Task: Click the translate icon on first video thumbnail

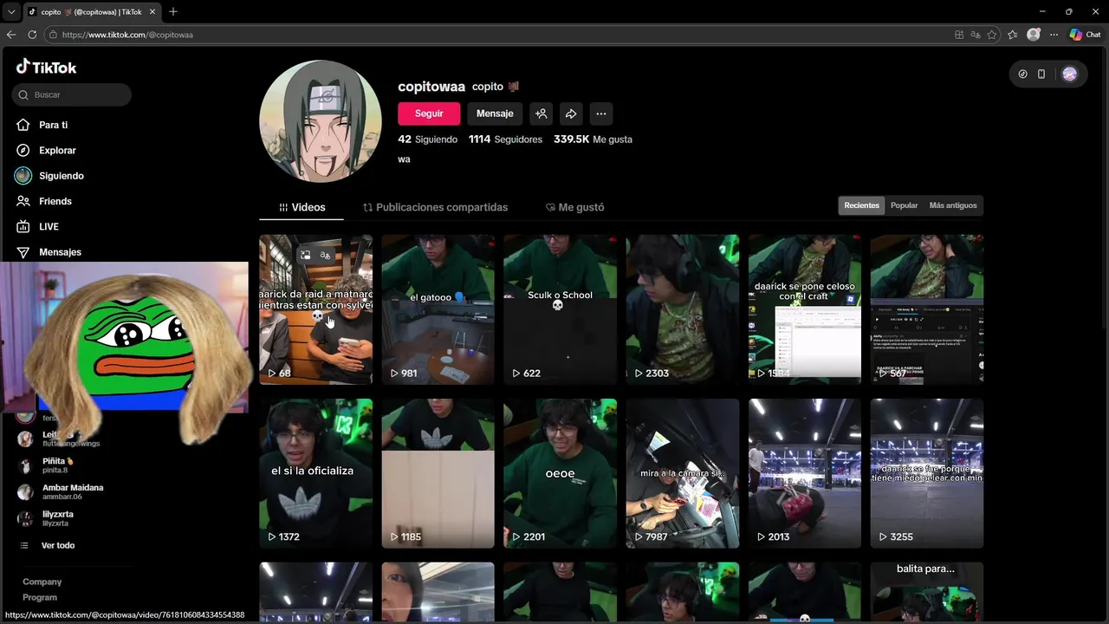Action: (x=325, y=255)
